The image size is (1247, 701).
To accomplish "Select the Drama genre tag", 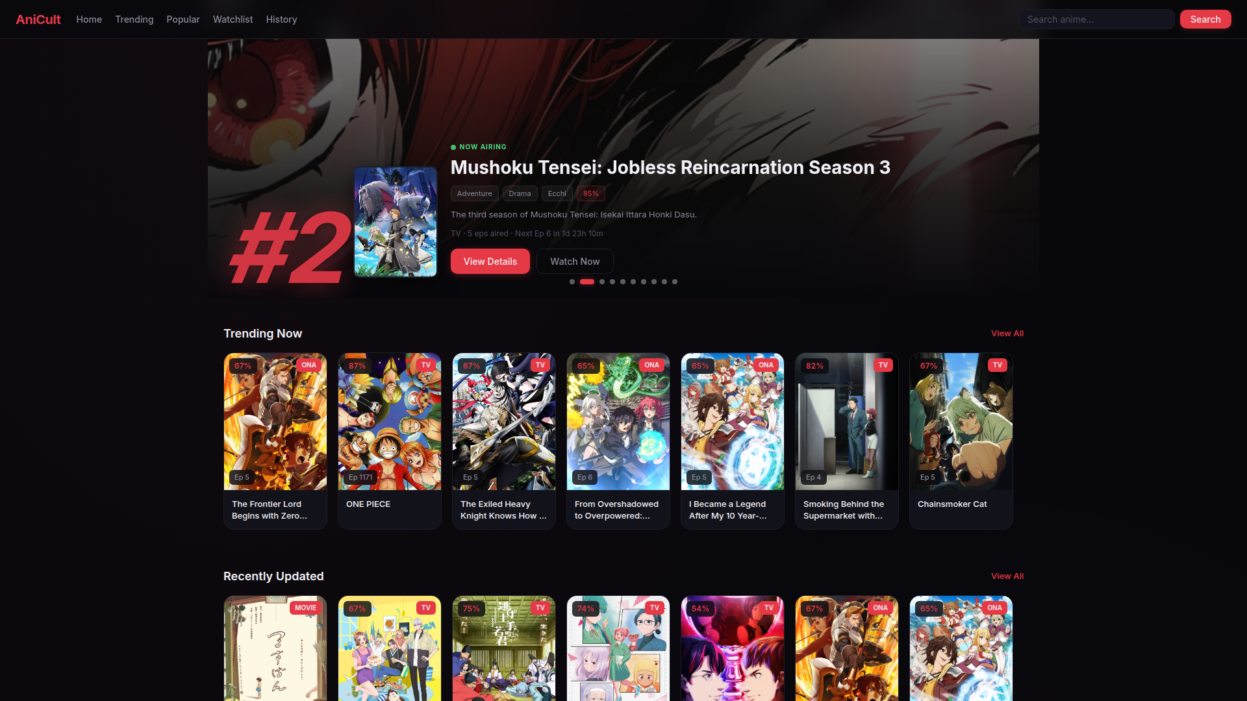I will click(x=520, y=193).
